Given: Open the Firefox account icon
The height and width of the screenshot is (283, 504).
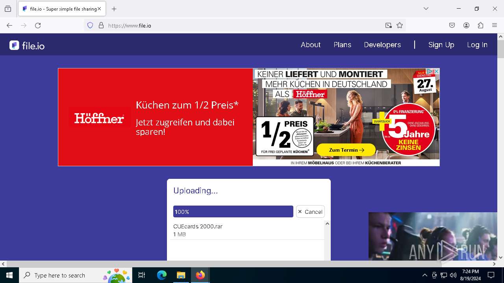Looking at the screenshot, I should 466,26.
